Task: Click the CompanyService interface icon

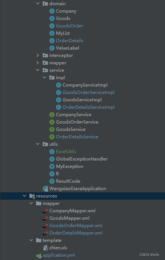Action: click(x=52, y=115)
